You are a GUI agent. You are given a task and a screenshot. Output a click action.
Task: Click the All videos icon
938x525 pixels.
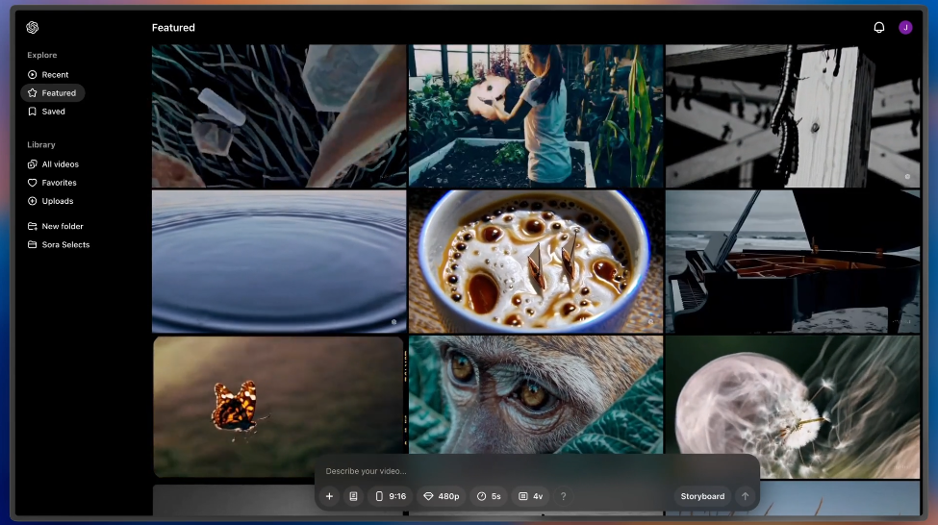tap(33, 164)
